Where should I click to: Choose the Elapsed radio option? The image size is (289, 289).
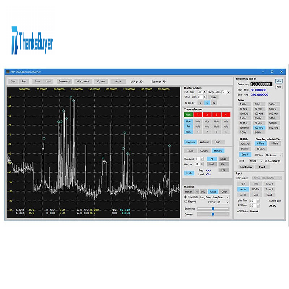186,202
